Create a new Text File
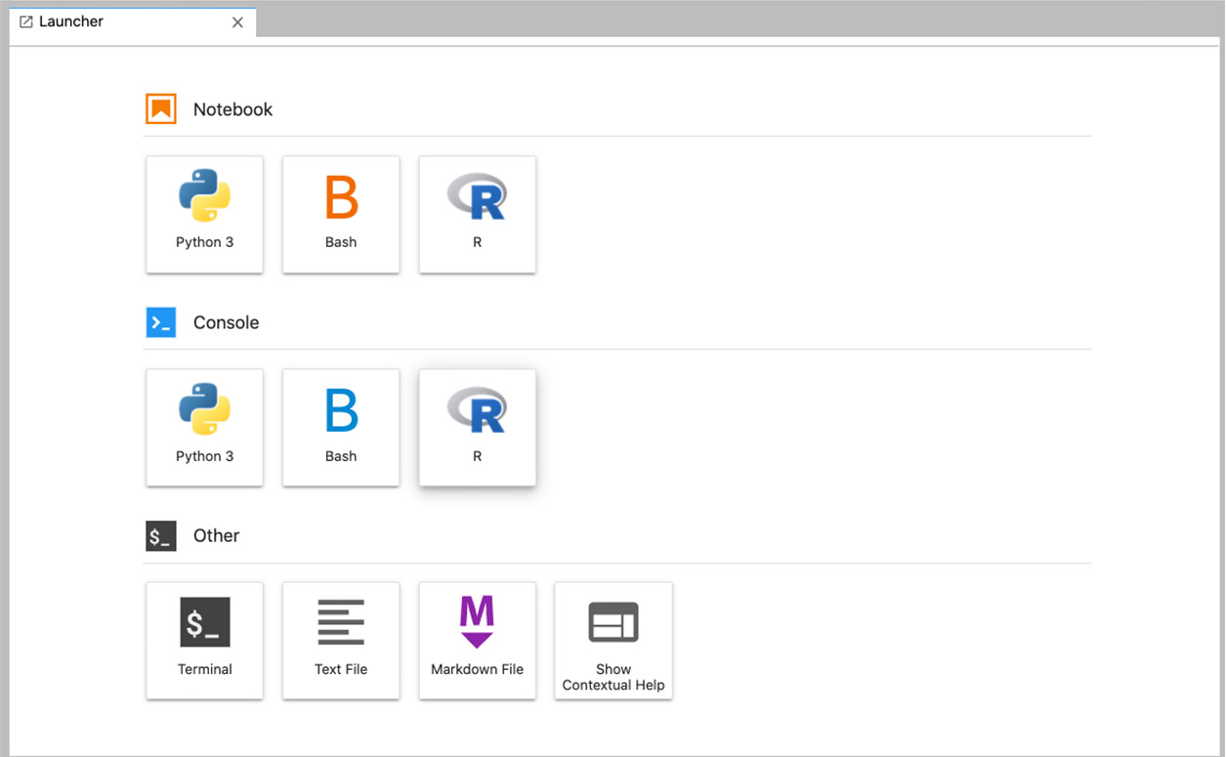 pyautogui.click(x=341, y=640)
